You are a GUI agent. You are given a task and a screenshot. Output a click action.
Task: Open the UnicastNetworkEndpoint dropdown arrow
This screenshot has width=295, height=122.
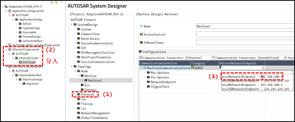[263, 68]
